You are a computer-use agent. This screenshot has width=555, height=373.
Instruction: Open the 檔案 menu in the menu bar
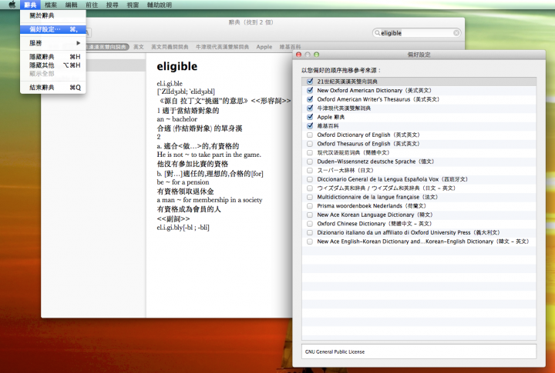pyautogui.click(x=51, y=5)
